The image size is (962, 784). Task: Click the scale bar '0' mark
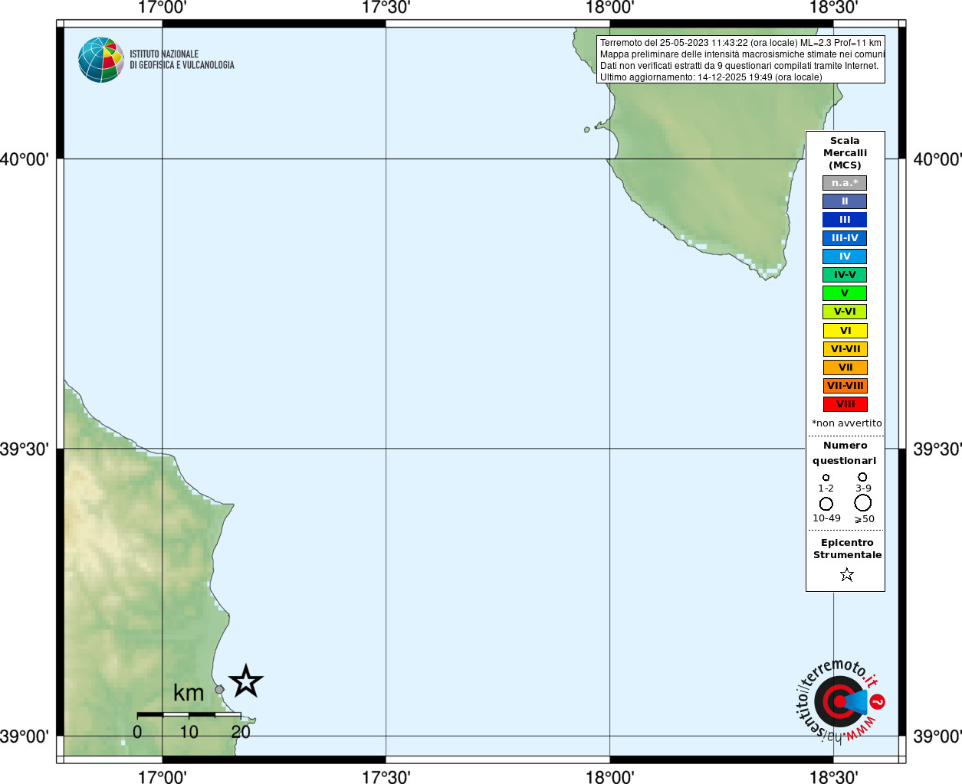coord(137,732)
